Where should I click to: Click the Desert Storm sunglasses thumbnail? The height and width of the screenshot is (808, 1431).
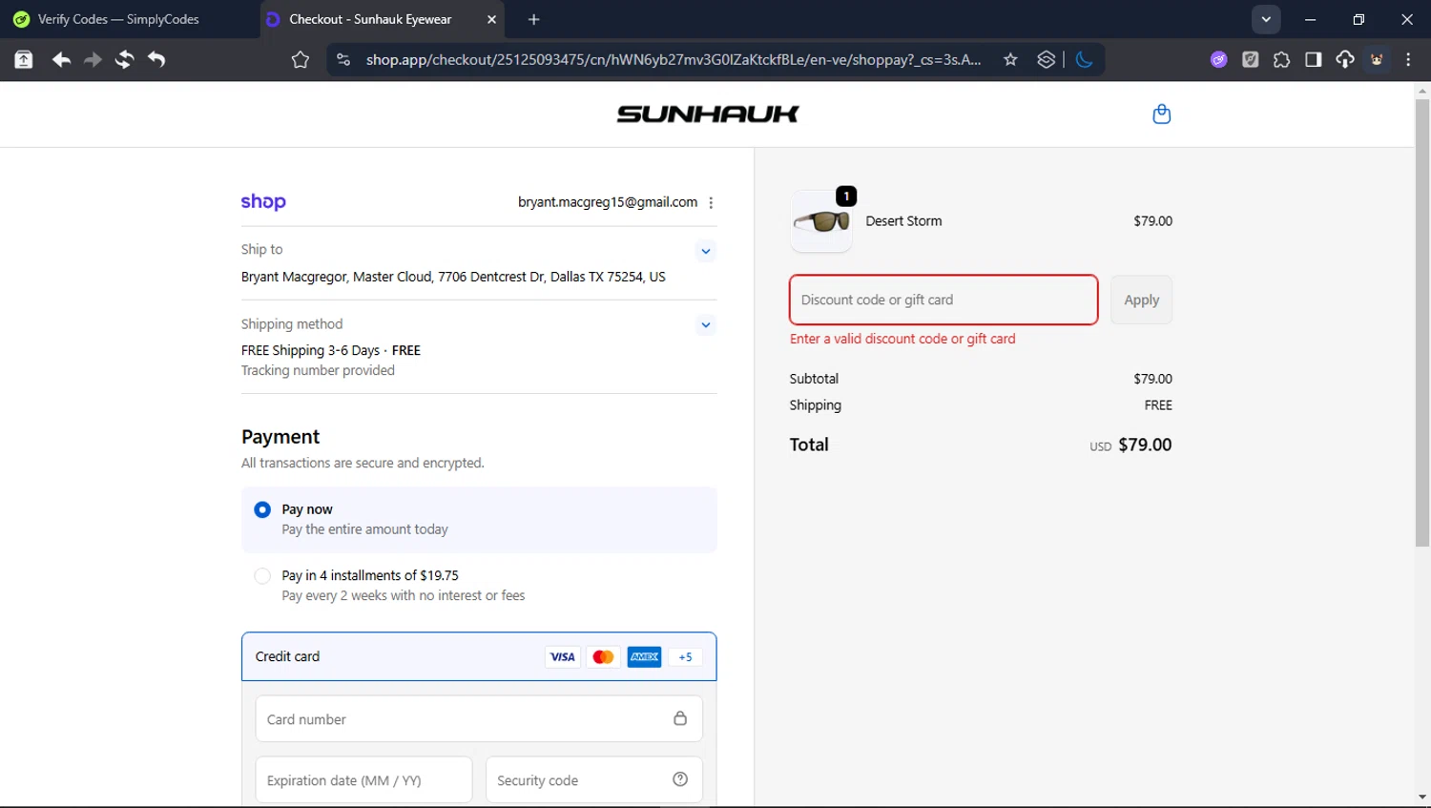tap(821, 221)
